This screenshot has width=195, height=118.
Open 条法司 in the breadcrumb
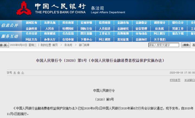coord(68,45)
